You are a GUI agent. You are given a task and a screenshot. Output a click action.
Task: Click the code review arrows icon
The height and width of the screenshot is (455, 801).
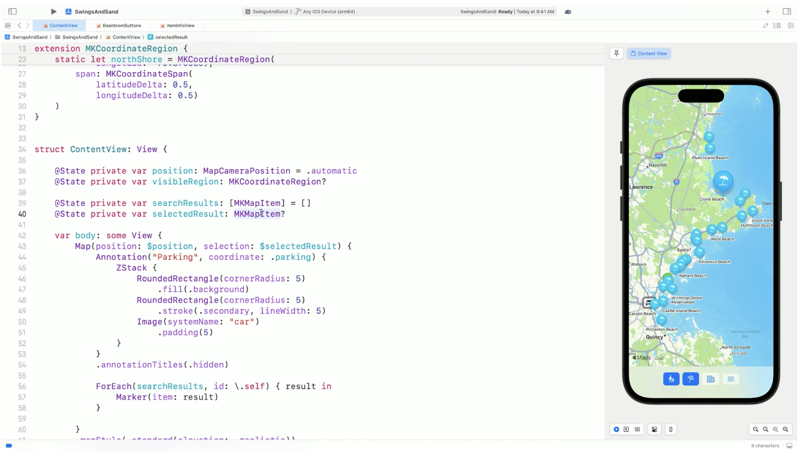tap(766, 25)
